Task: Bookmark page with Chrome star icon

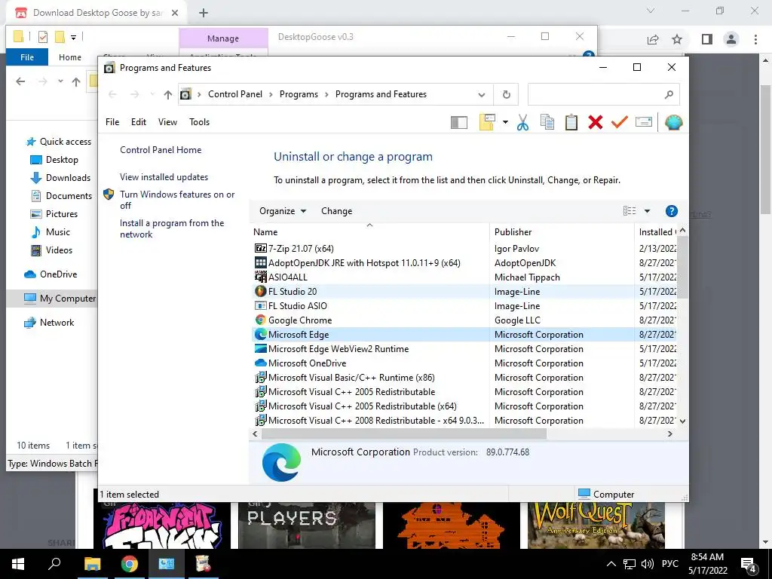Action: (x=677, y=39)
